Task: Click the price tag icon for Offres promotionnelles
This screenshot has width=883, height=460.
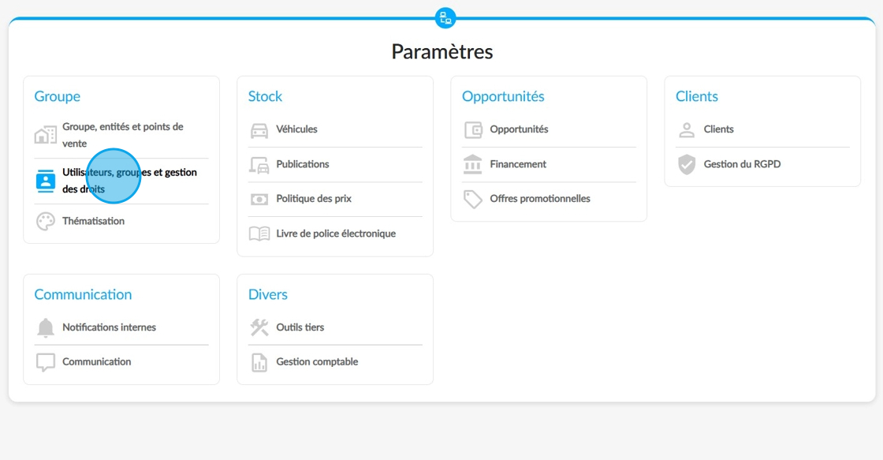Action: tap(472, 199)
